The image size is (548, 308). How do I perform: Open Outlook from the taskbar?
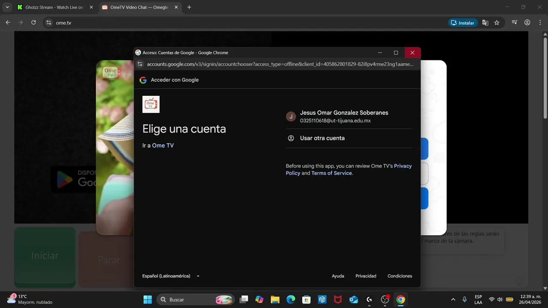click(x=354, y=299)
